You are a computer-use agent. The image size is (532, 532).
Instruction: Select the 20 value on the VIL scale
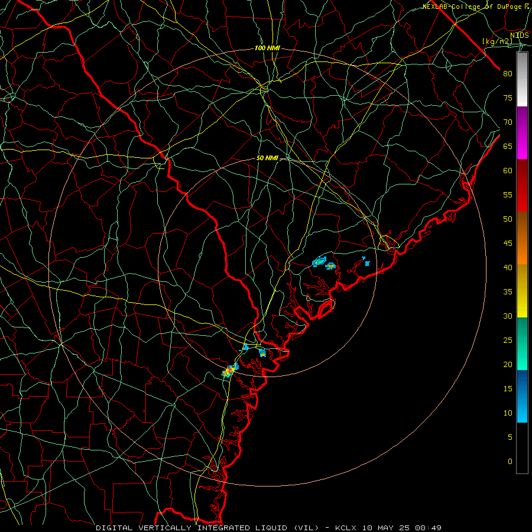(508, 364)
